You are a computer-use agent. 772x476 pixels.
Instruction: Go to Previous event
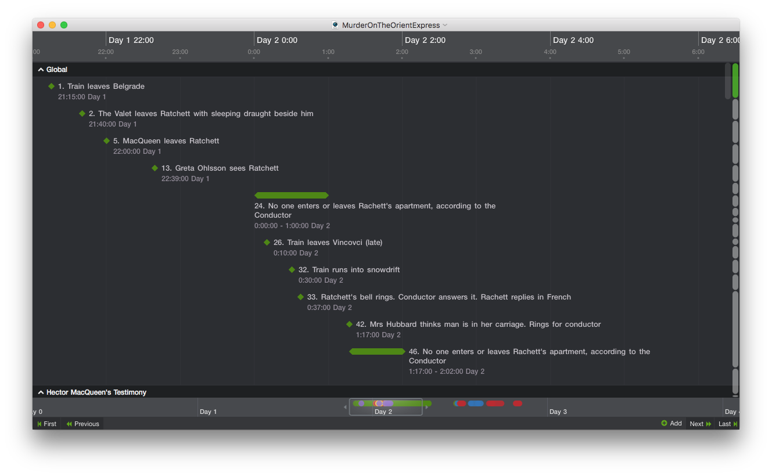click(x=82, y=424)
